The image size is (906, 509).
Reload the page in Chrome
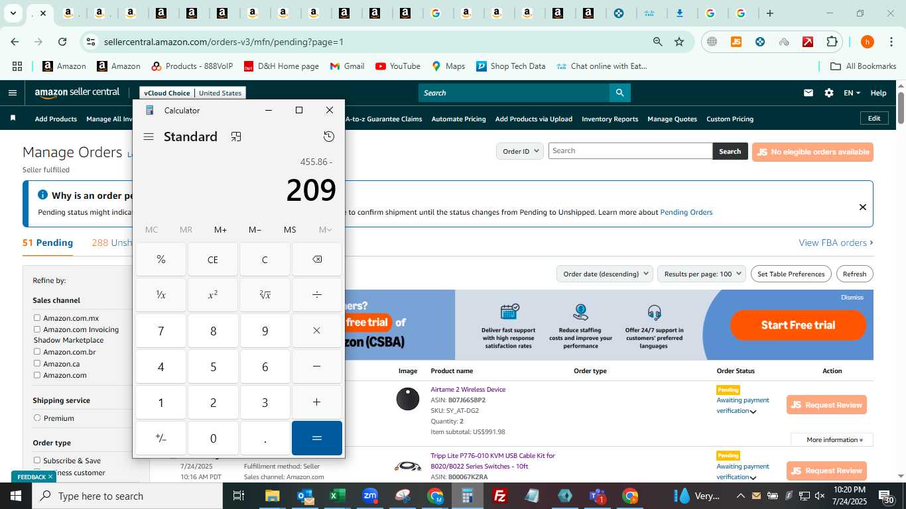point(62,42)
